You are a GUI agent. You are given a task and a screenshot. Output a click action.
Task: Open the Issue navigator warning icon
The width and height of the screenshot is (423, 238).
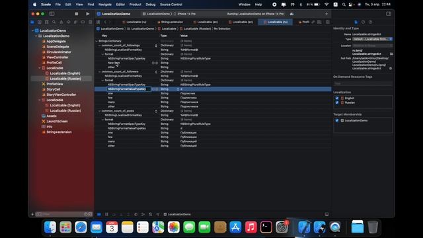(x=61, y=22)
